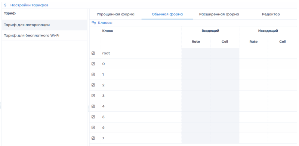Screen dimensions: 299x146
Task: Click the edit icon for class 4
Action: [93, 106]
